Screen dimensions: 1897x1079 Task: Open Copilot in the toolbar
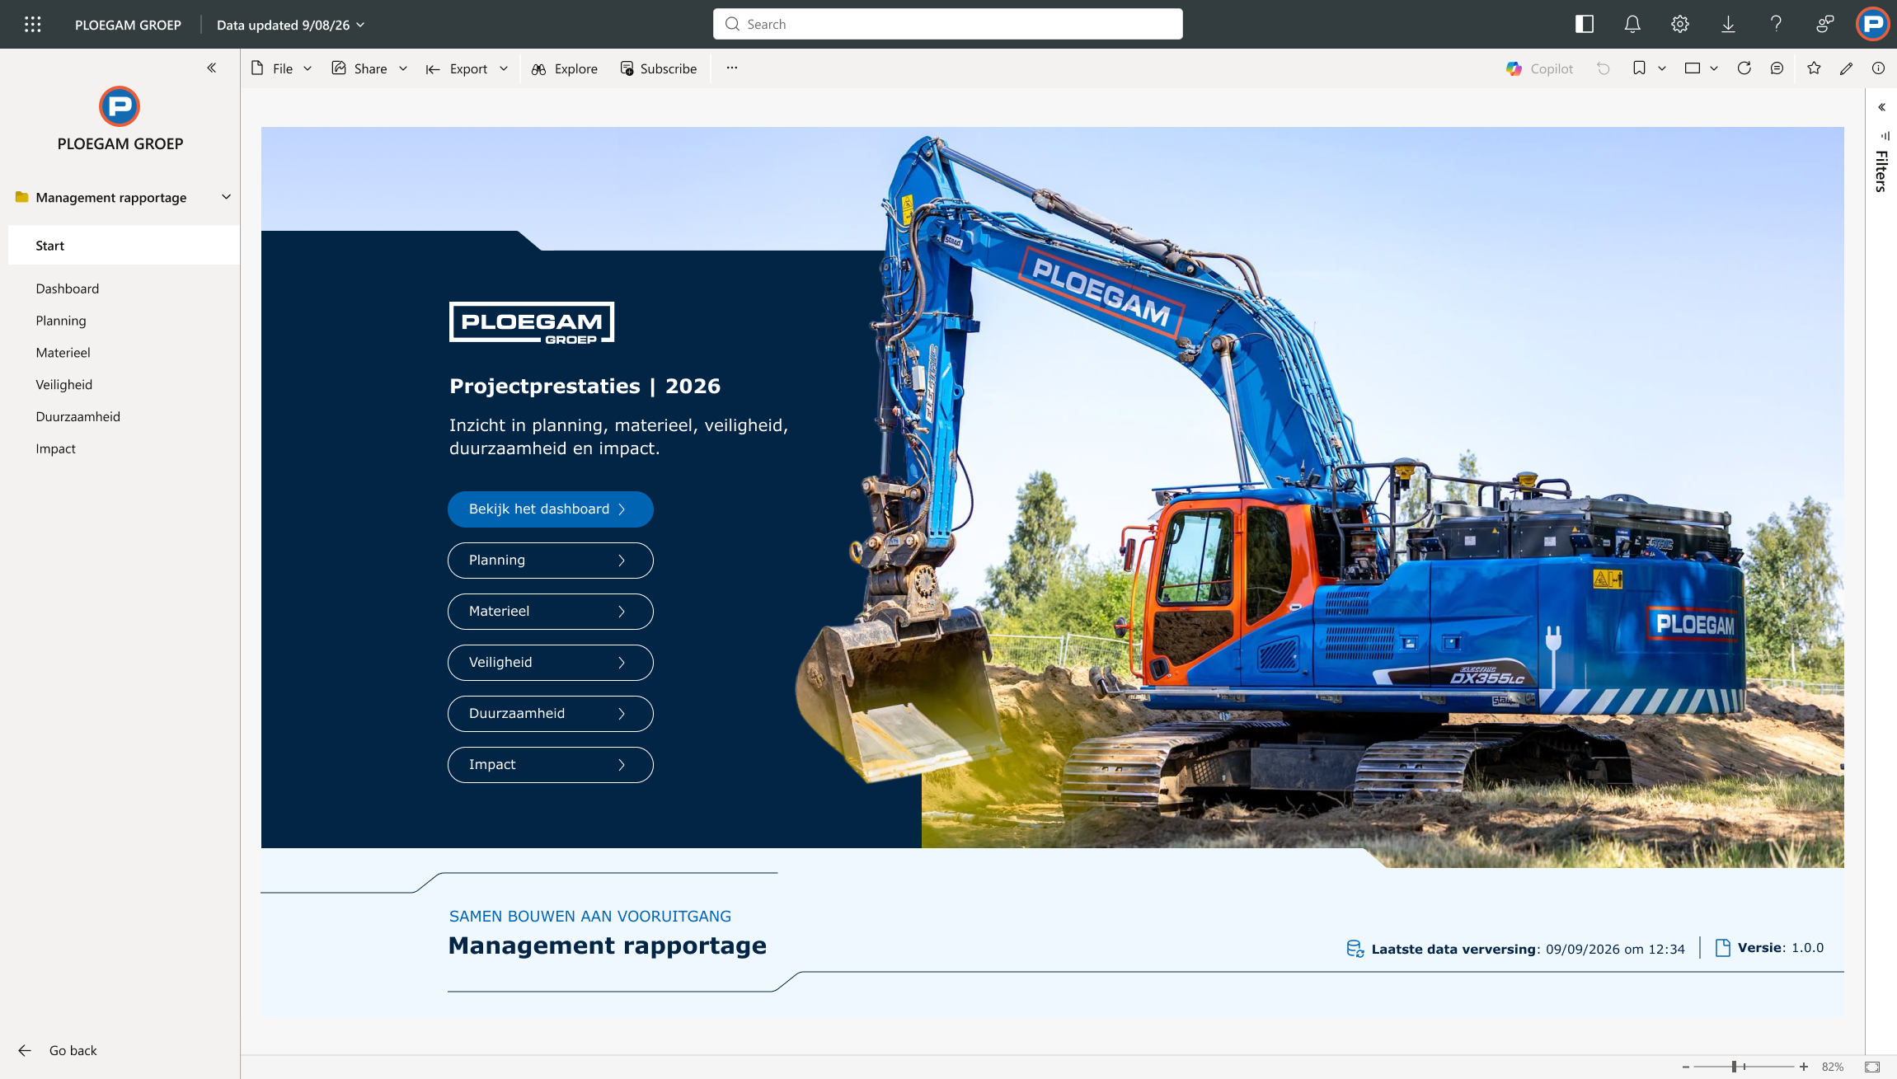(1540, 68)
